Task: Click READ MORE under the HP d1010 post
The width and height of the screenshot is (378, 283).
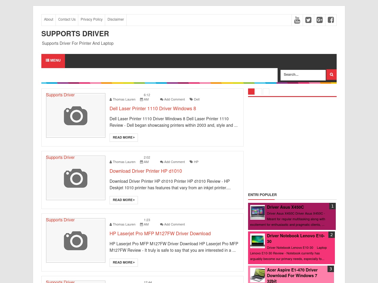Action: [124, 200]
